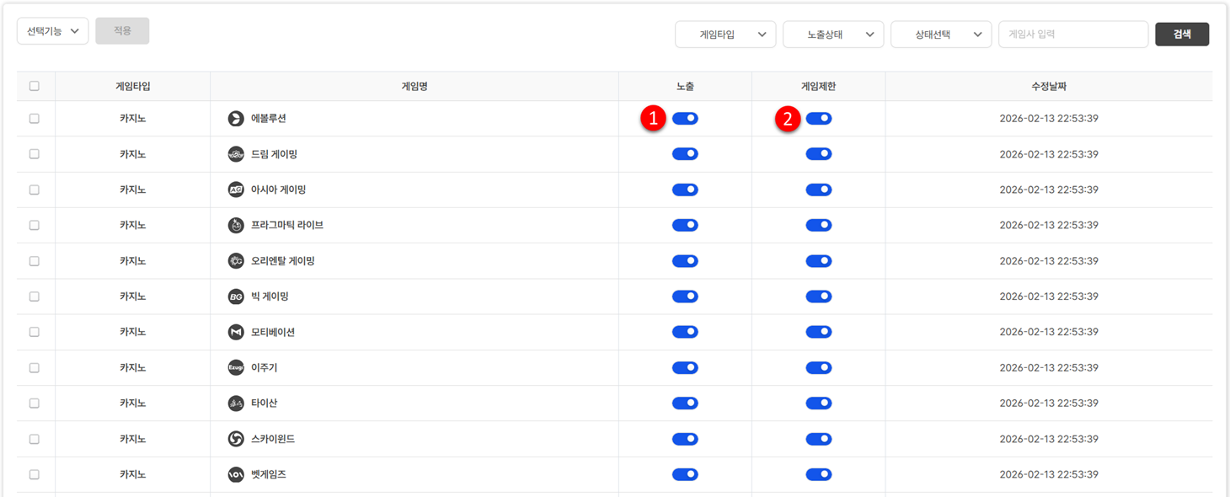1230x497 pixels.
Task: Open the 상태선택 filter dropdown
Action: tap(940, 35)
